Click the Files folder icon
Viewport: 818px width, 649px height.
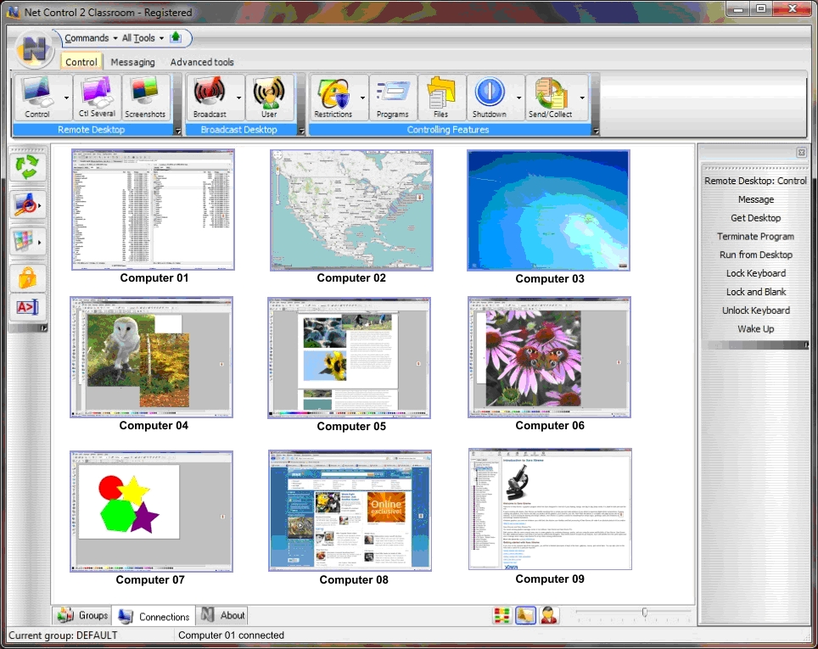[x=440, y=98]
